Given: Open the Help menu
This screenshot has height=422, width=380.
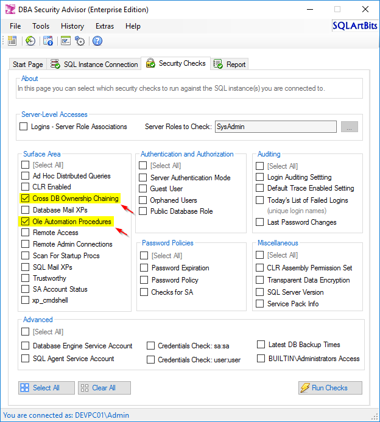Looking at the screenshot, I should [133, 26].
